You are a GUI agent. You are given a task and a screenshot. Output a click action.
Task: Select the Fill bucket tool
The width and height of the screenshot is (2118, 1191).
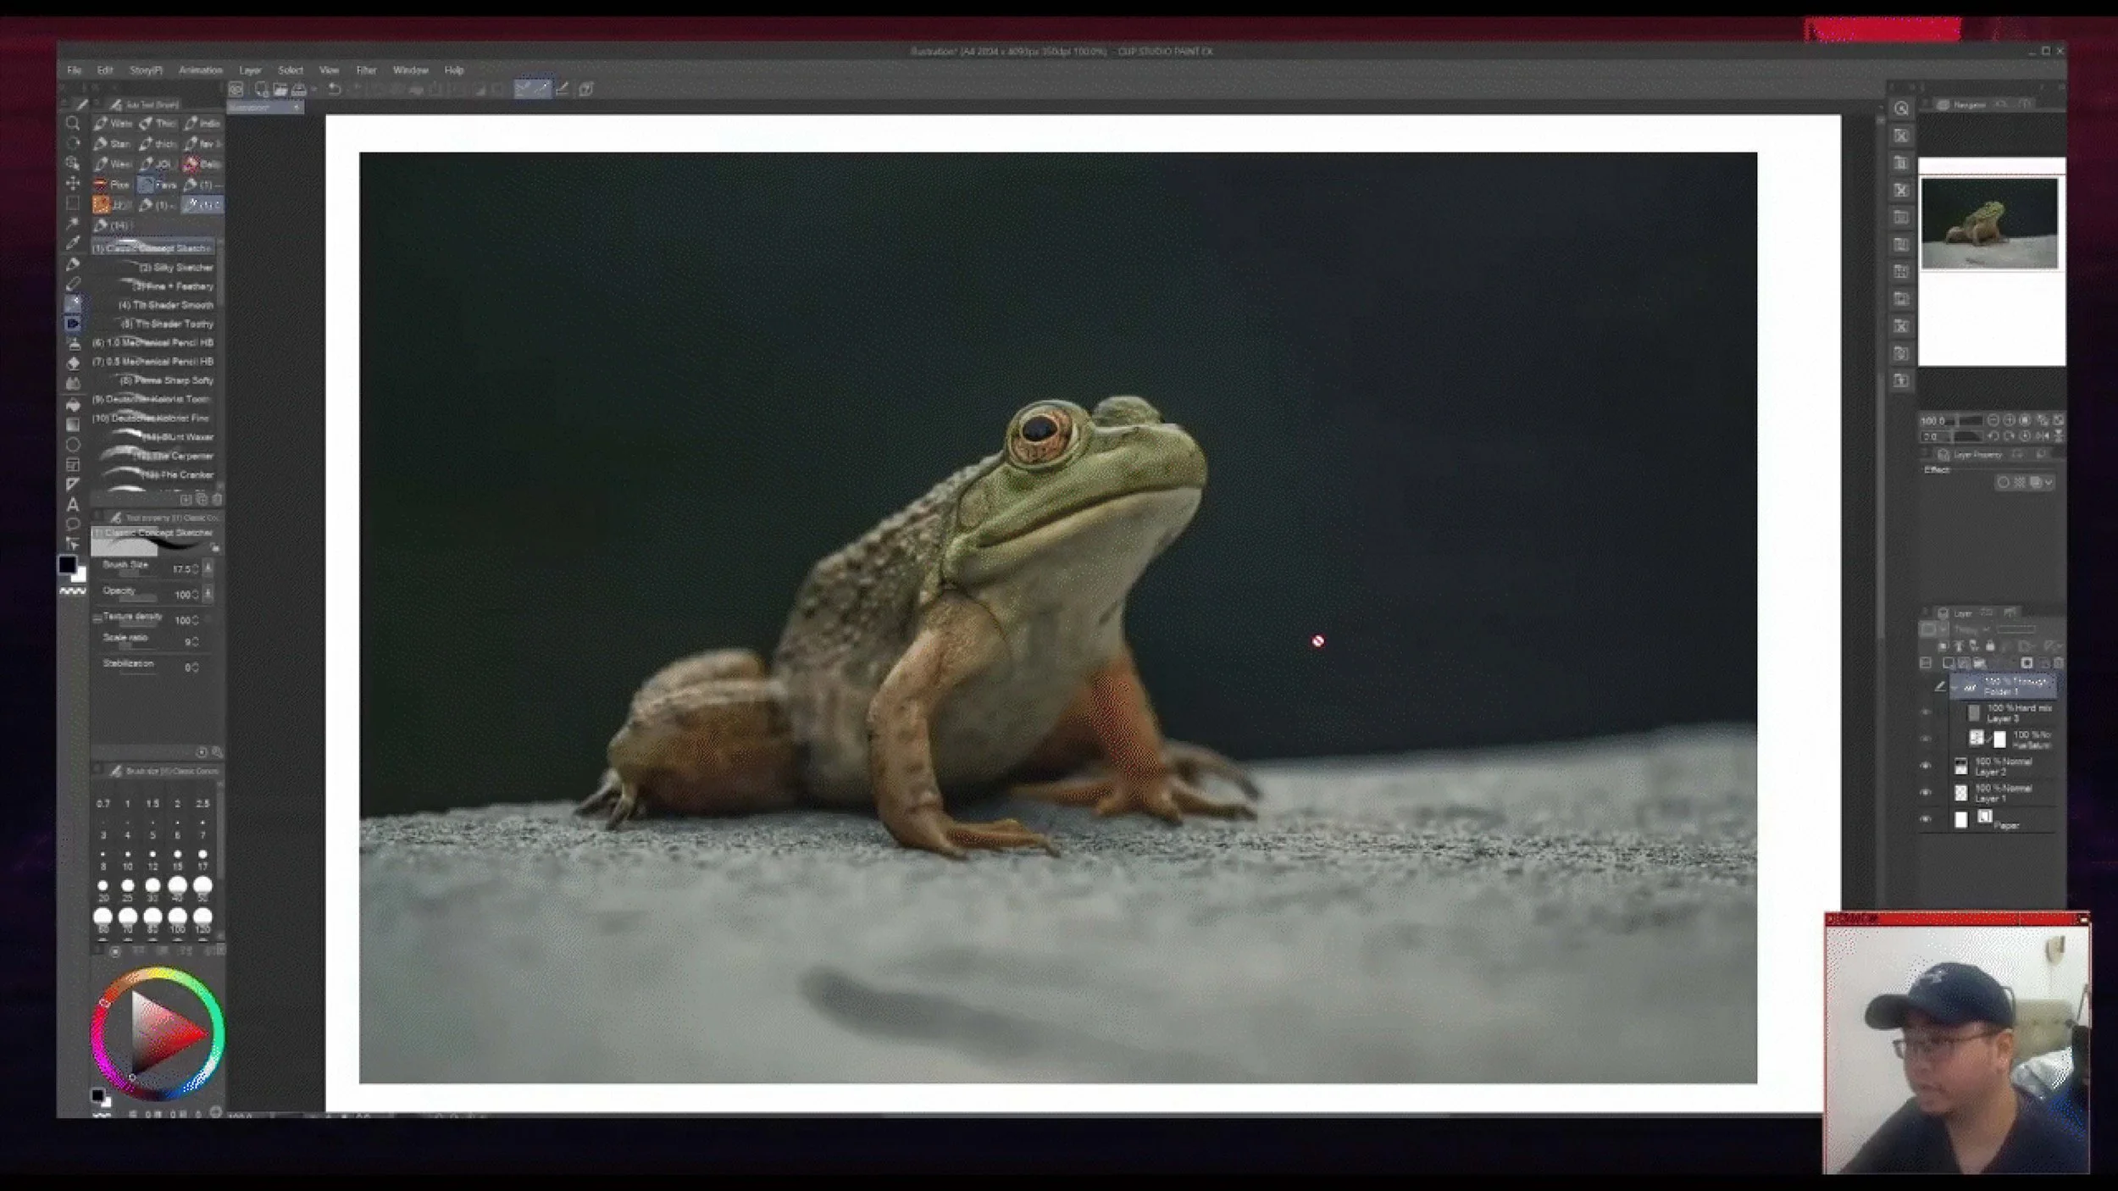pos(73,405)
